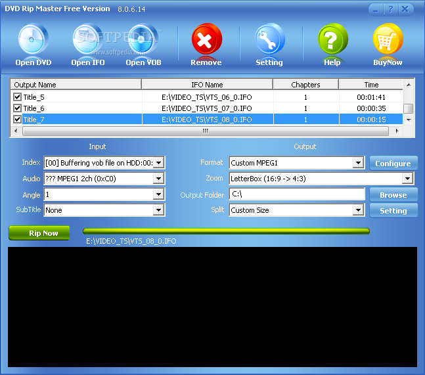Click the vertical scrollbar thumb of title list
The height and width of the screenshot is (375, 425).
[x=408, y=108]
